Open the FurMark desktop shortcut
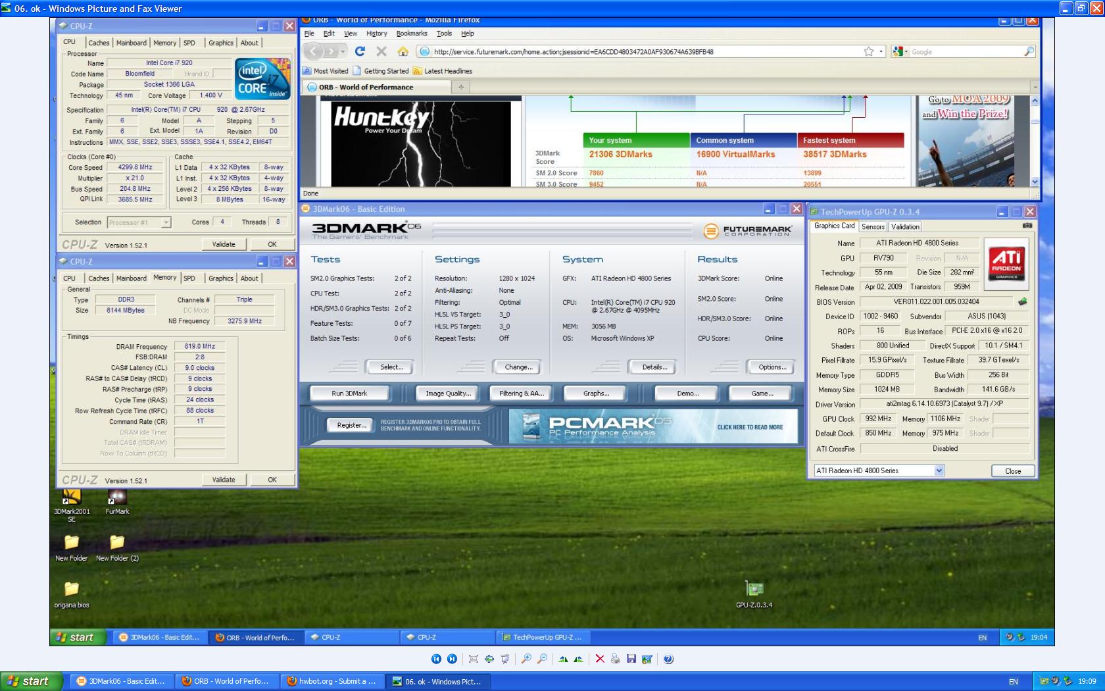 [x=117, y=502]
